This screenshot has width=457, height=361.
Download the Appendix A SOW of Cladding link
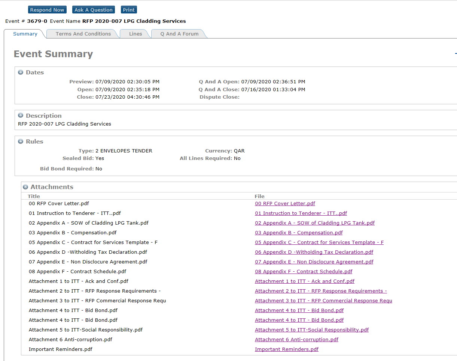314,223
